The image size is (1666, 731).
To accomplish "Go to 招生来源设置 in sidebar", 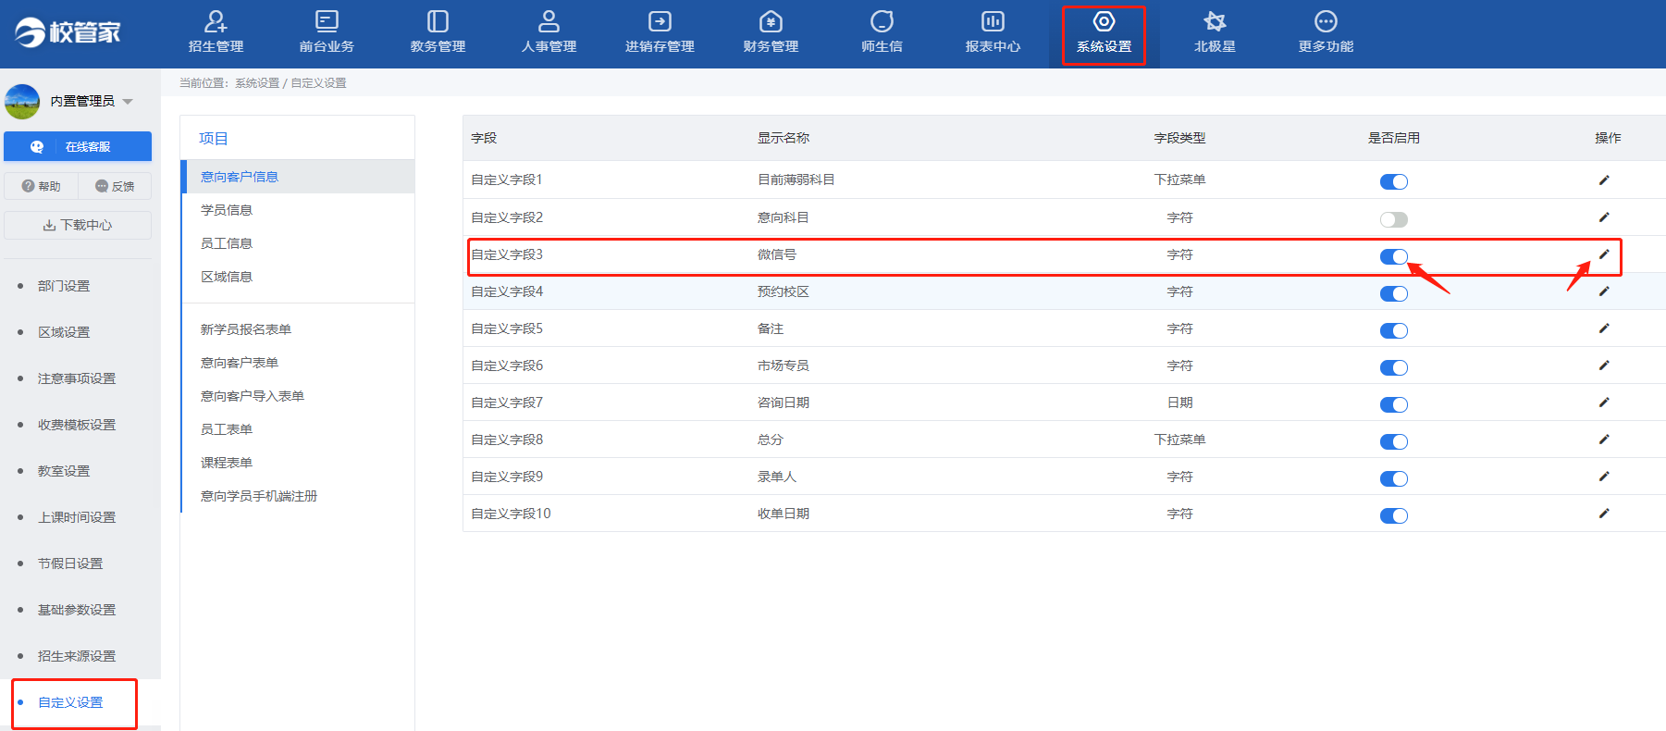I will pyautogui.click(x=77, y=656).
